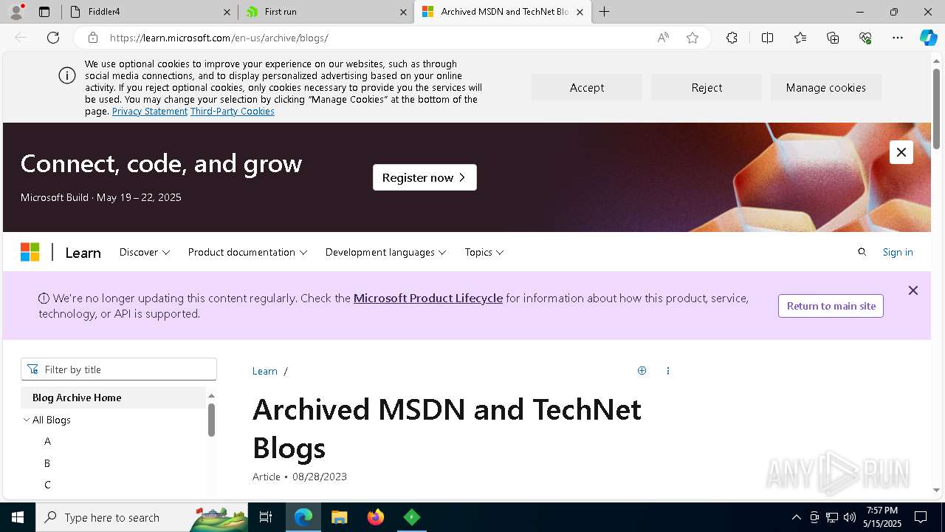Viewport: 945px width, 532px height.
Task: Accept optional cookies
Action: pyautogui.click(x=587, y=87)
